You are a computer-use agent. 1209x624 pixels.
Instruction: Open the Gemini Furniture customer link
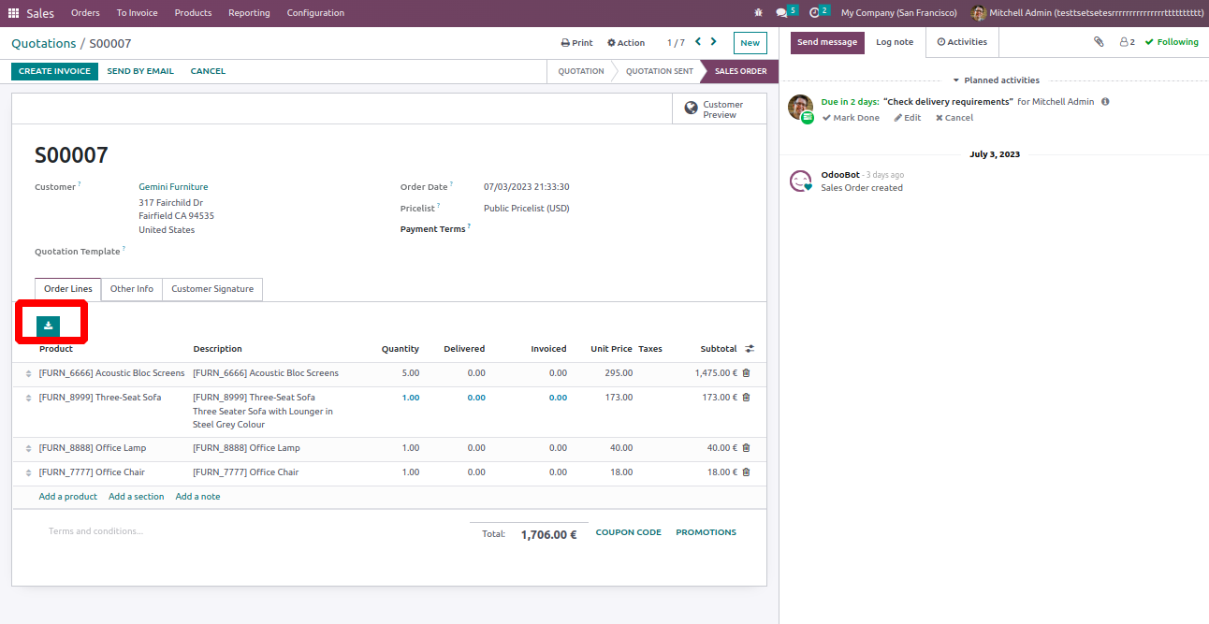pos(173,187)
